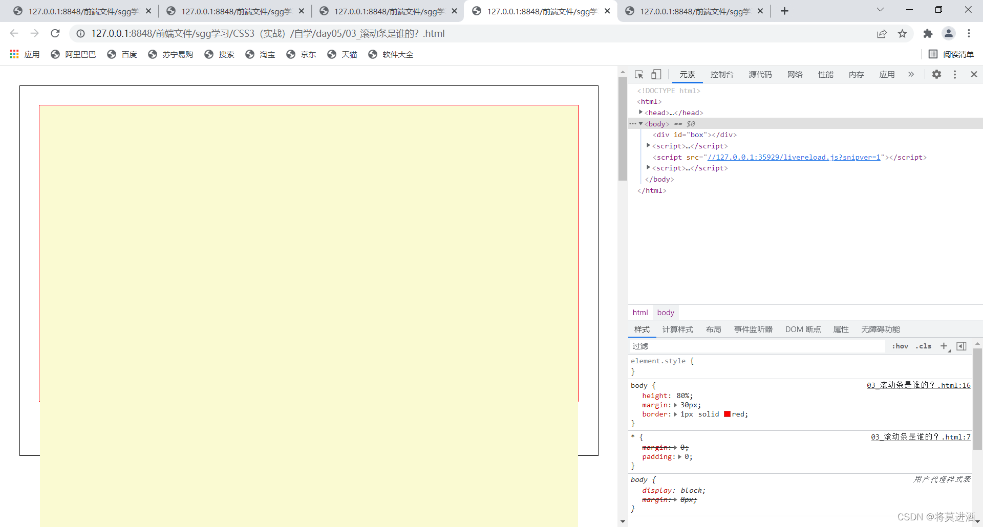
Task: Close the DevTools panel
Action: [x=974, y=75]
